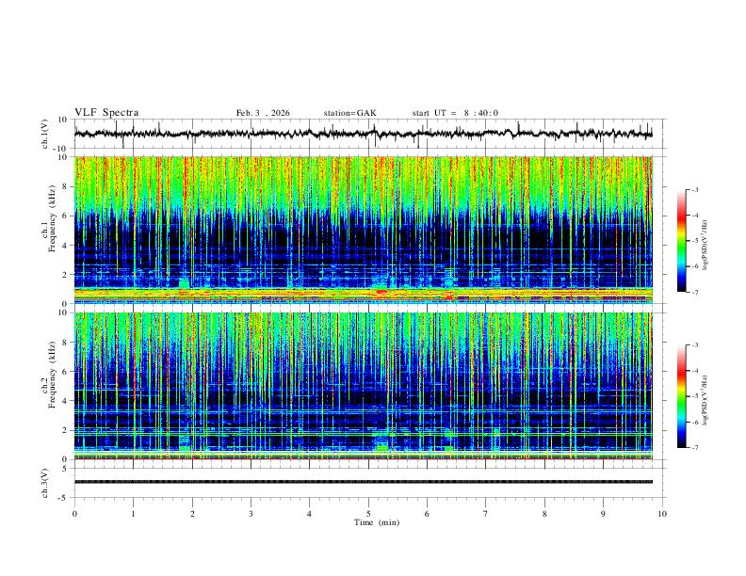Image resolution: width=746 pixels, height=576 pixels.
Task: Click the "-6" label on the ch.2 color bar
Action: (695, 422)
